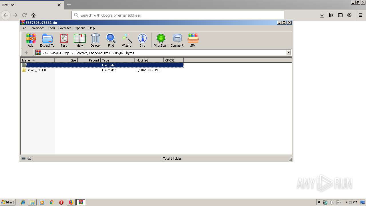Image resolution: width=366 pixels, height=206 pixels.
Task: Click the key password icon in status bar
Action: (29, 159)
